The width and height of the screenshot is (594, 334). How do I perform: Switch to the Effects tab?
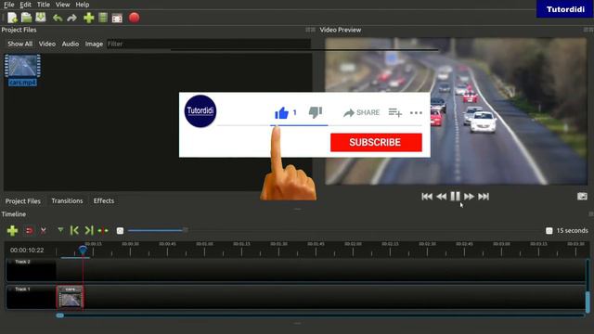(104, 200)
